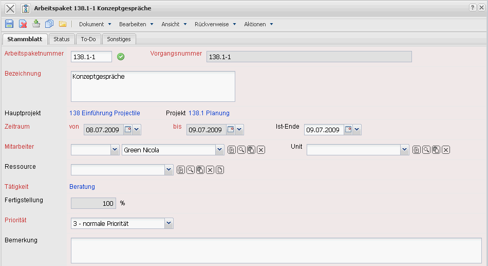Viewport: 488px width, 266px height.
Task: Open the Ressource combo box dropdown
Action: 168,170
